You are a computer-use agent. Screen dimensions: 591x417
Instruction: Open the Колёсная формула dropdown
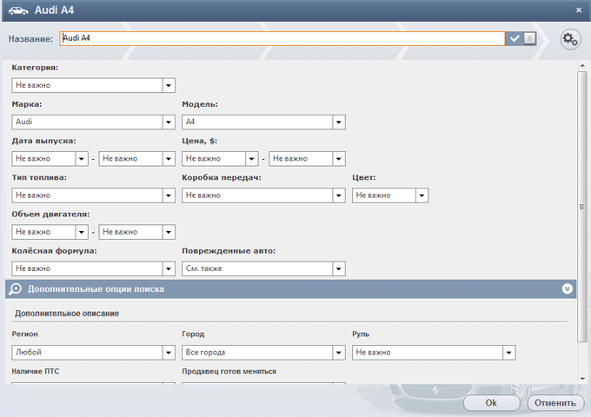click(x=93, y=268)
